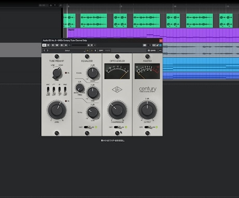This screenshot has height=198, width=239.
Task: Open the three-dot options menu
Action: point(160,51)
